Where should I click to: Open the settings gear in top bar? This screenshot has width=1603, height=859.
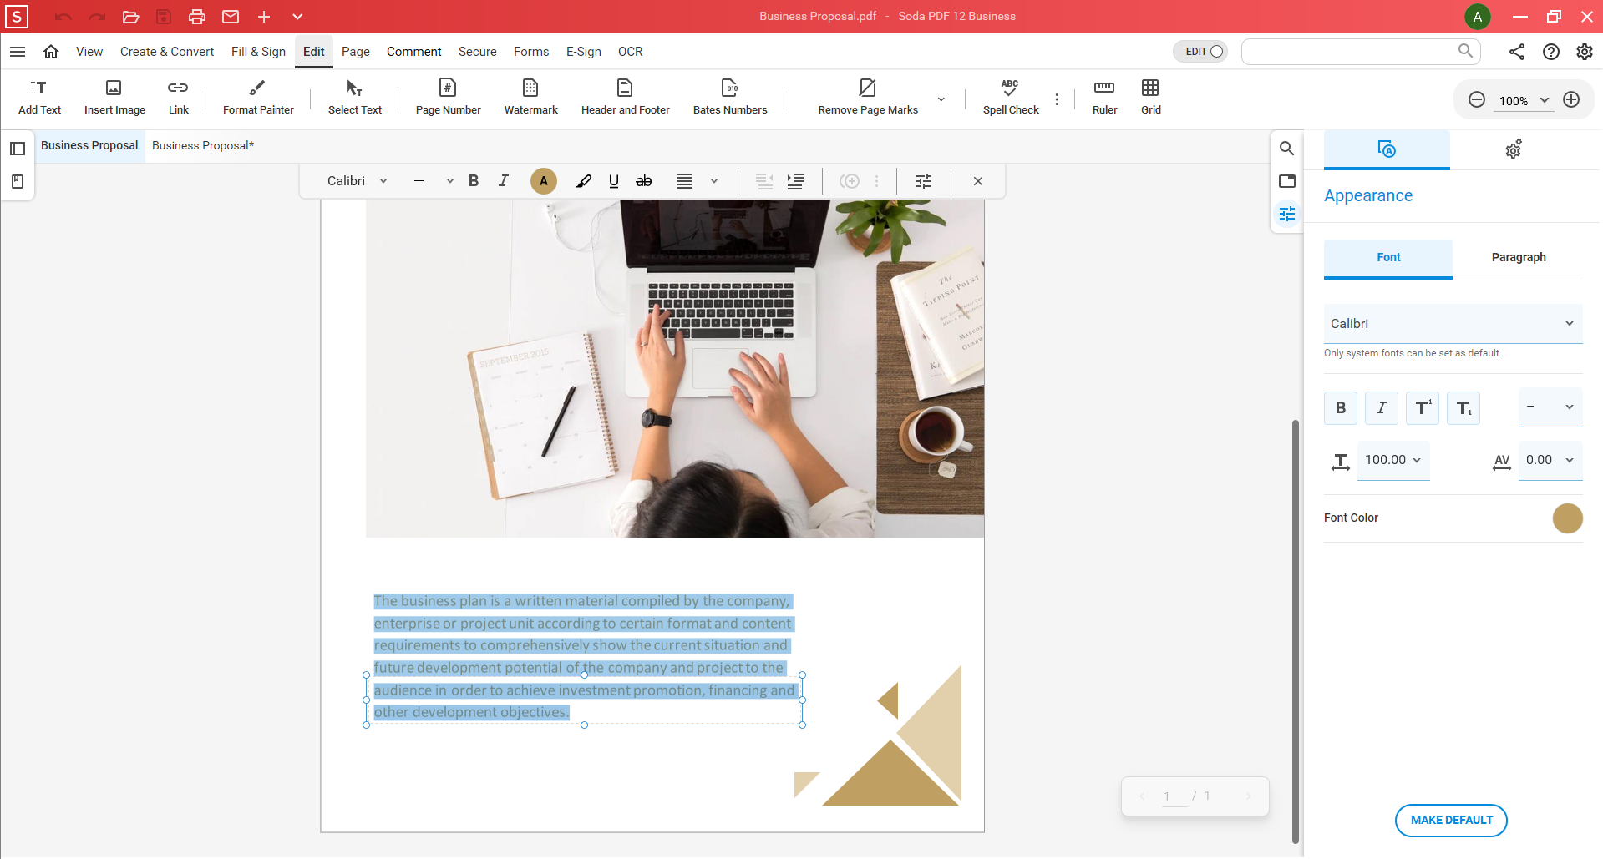pyautogui.click(x=1585, y=52)
